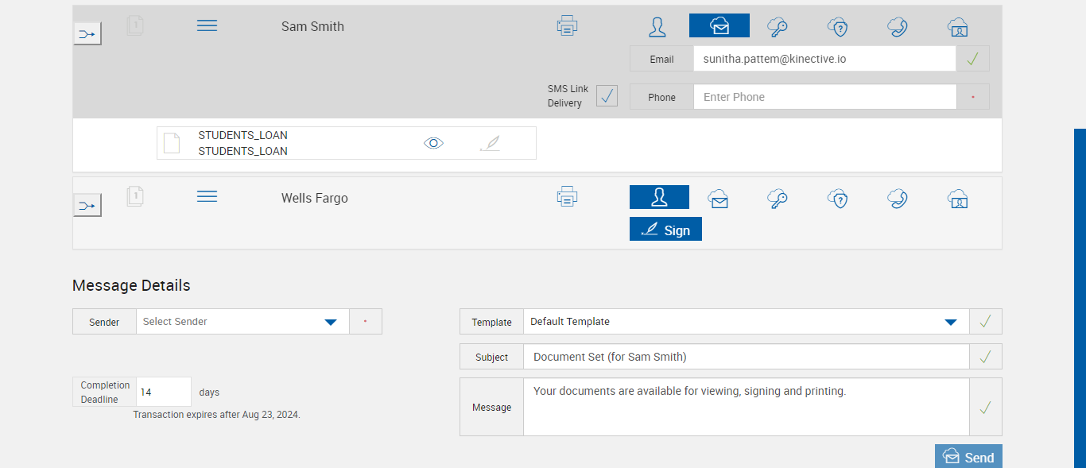1086x468 pixels.
Task: Open the hamburger menu for Wells Fargo
Action: point(207,196)
